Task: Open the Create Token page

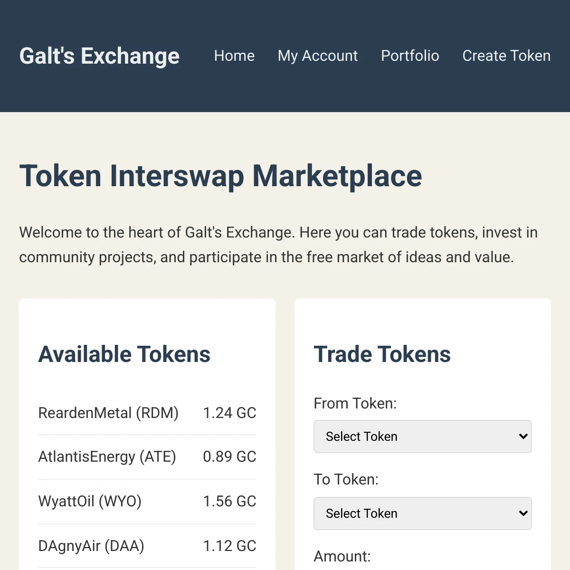Action: point(506,56)
